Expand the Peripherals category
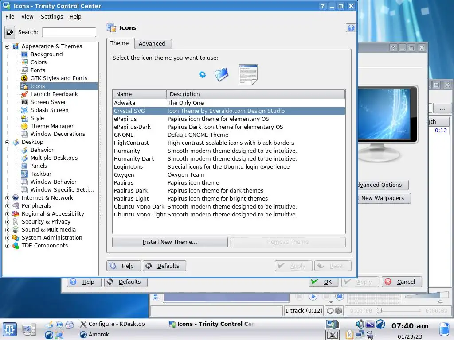This screenshot has width=454, height=340. pyautogui.click(x=7, y=206)
